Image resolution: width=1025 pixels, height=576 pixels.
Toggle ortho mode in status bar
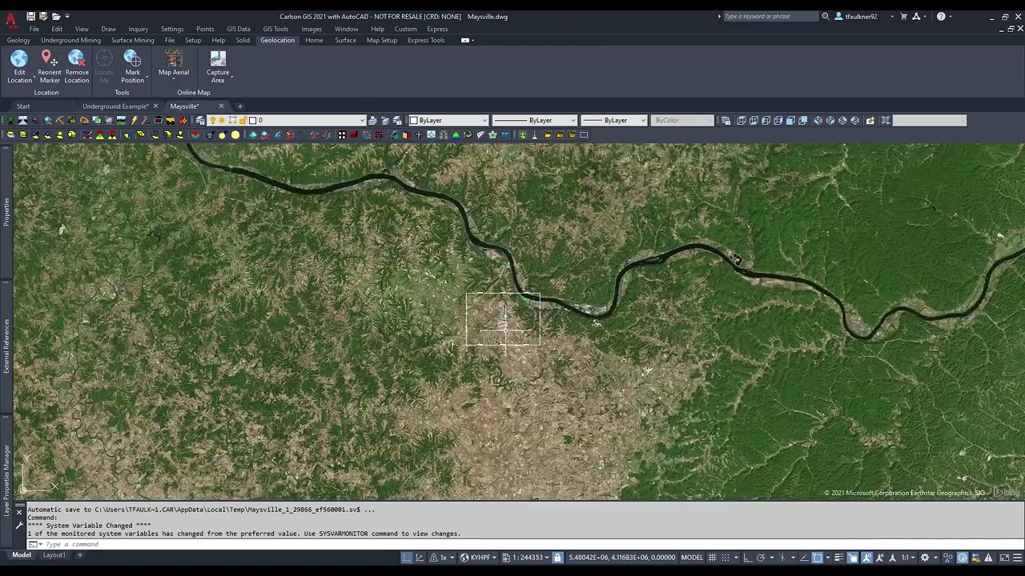(x=747, y=558)
